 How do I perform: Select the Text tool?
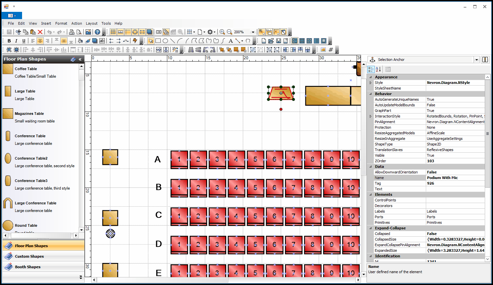(x=231, y=41)
